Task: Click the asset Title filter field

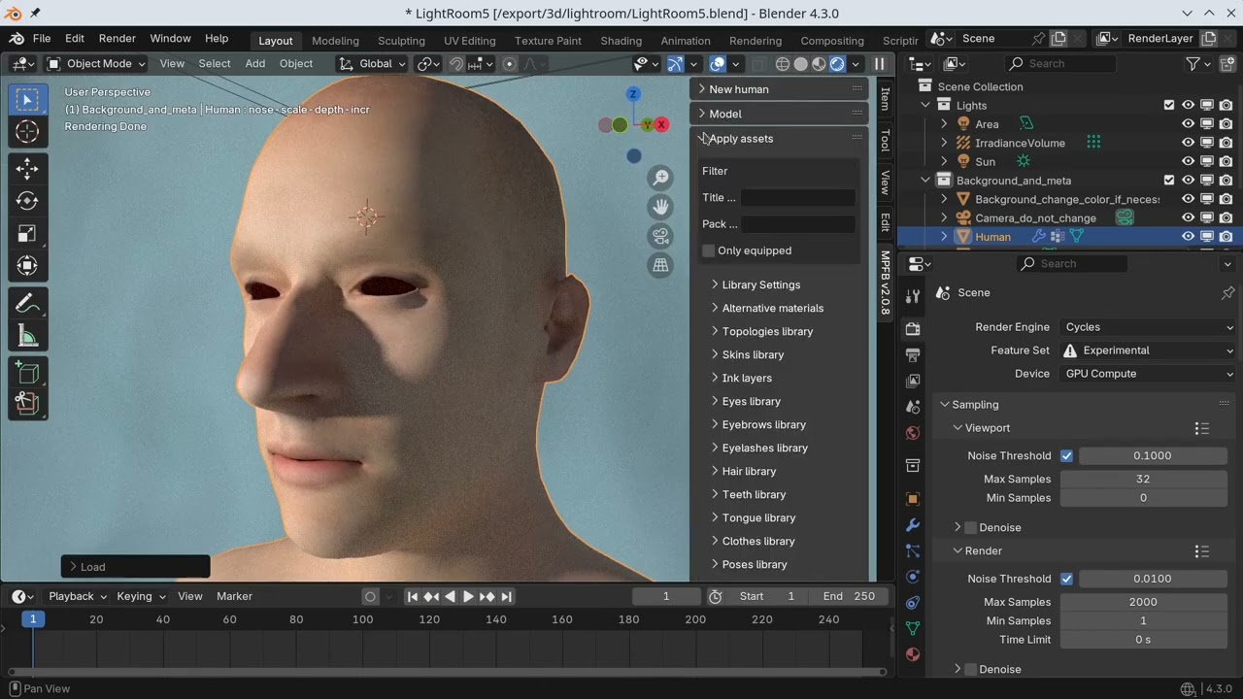Action: tap(797, 198)
